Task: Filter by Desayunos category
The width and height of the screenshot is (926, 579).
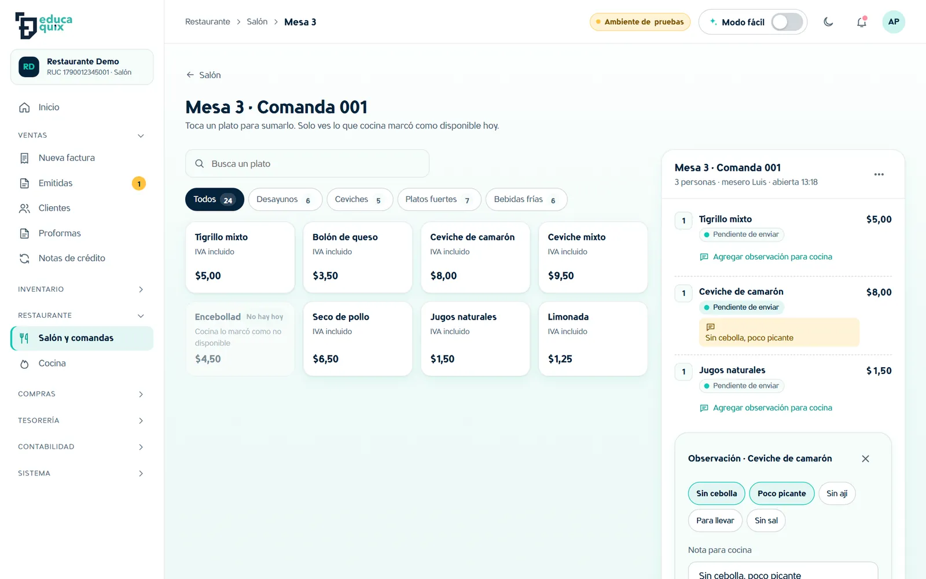Action: pyautogui.click(x=285, y=199)
